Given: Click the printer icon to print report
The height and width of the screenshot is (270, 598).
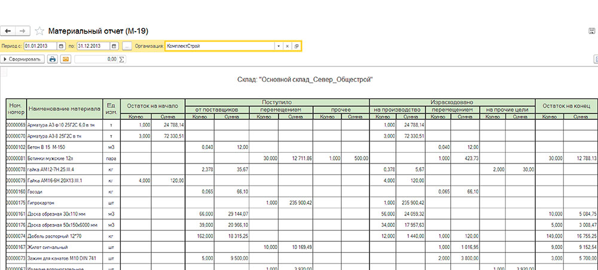Looking at the screenshot, I should click(x=53, y=59).
